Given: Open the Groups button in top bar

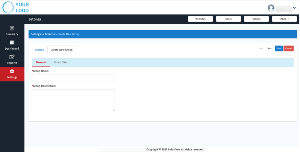Looking at the screenshot, I should coord(256,19).
